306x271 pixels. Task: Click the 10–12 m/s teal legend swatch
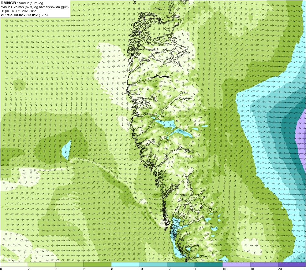(x=153, y=265)
